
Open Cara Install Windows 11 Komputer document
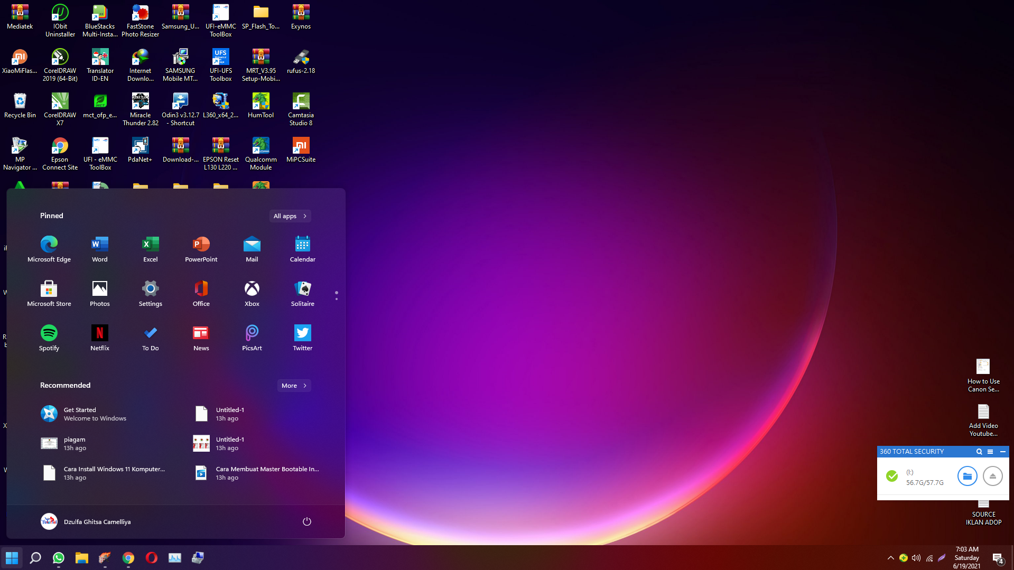click(103, 473)
